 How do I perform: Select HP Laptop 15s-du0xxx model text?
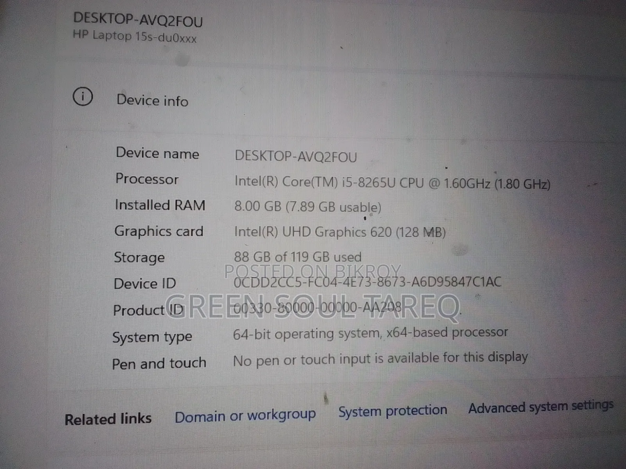pyautogui.click(x=135, y=36)
